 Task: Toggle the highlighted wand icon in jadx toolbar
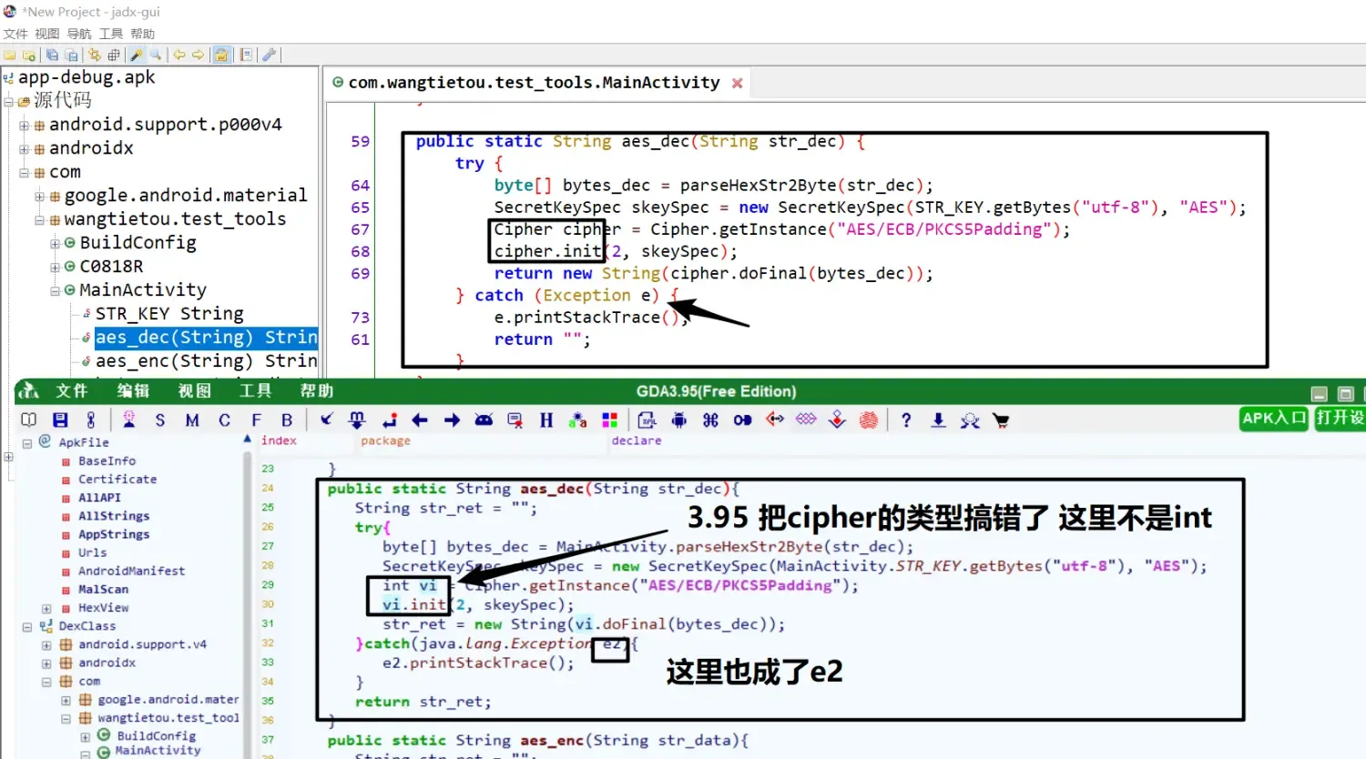[x=135, y=55]
